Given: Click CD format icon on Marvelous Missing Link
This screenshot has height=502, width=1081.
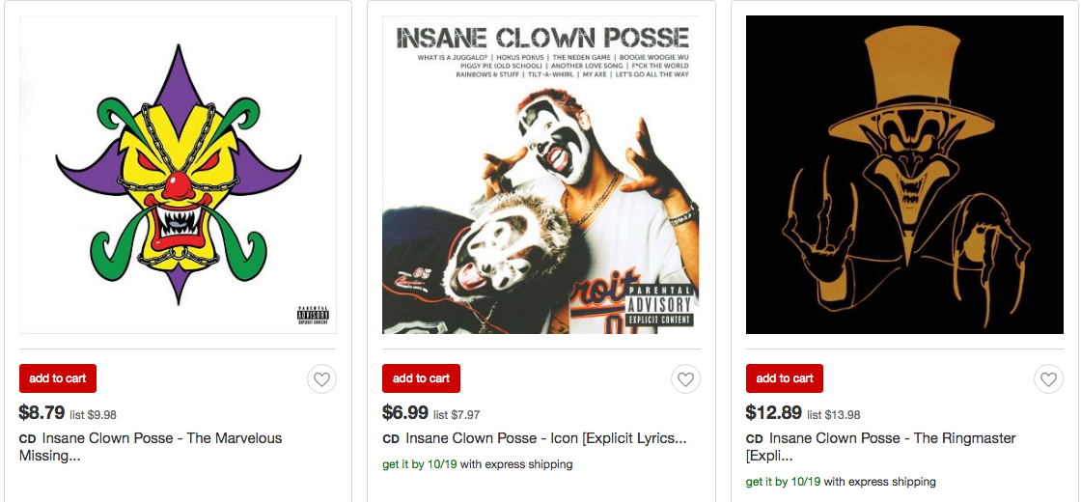Looking at the screenshot, I should click(x=28, y=439).
